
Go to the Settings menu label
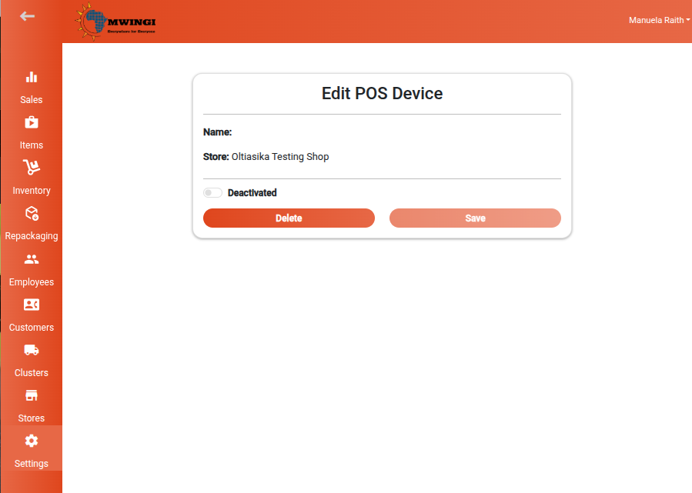click(x=32, y=464)
